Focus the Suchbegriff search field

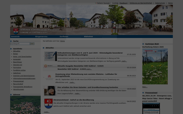click(20, 44)
